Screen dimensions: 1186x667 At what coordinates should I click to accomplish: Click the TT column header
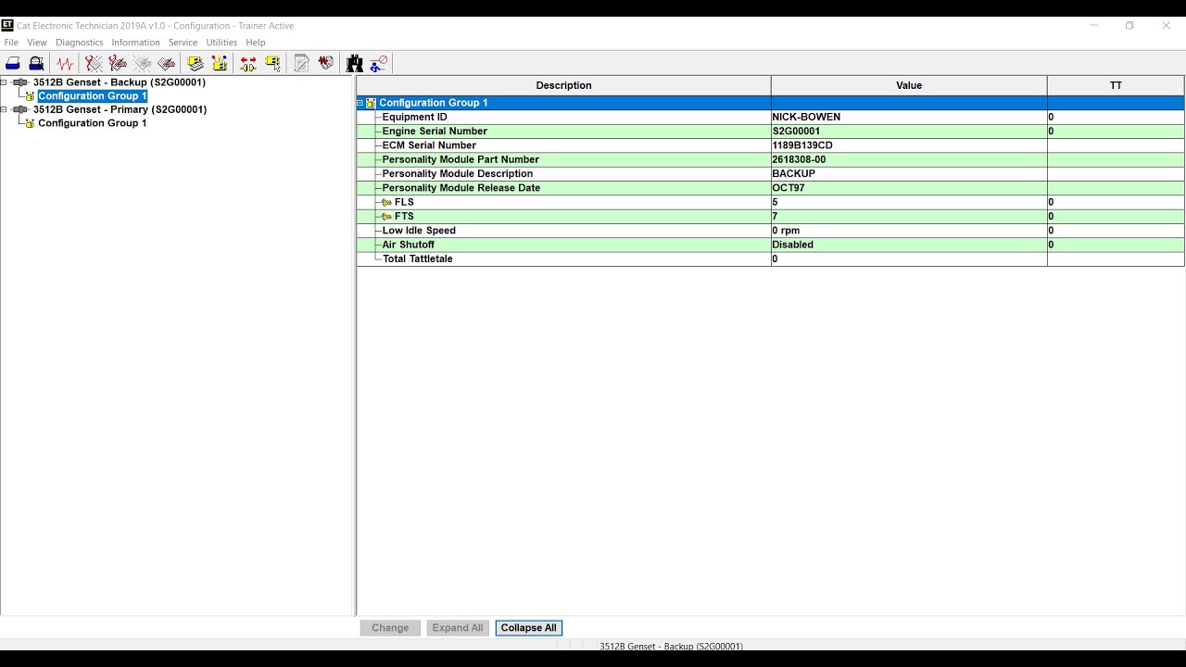[x=1116, y=85]
